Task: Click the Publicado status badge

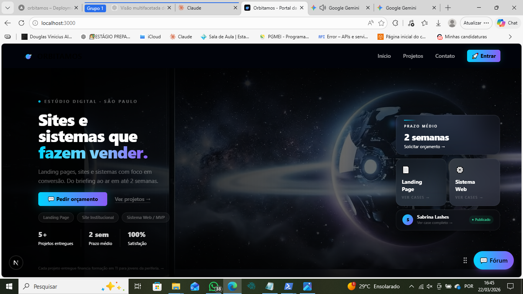Action: pos(481,220)
